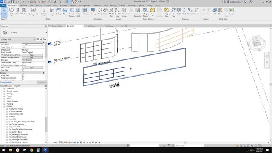Select the Vertical opening tool
The height and width of the screenshot is (153, 272).
(190, 11)
